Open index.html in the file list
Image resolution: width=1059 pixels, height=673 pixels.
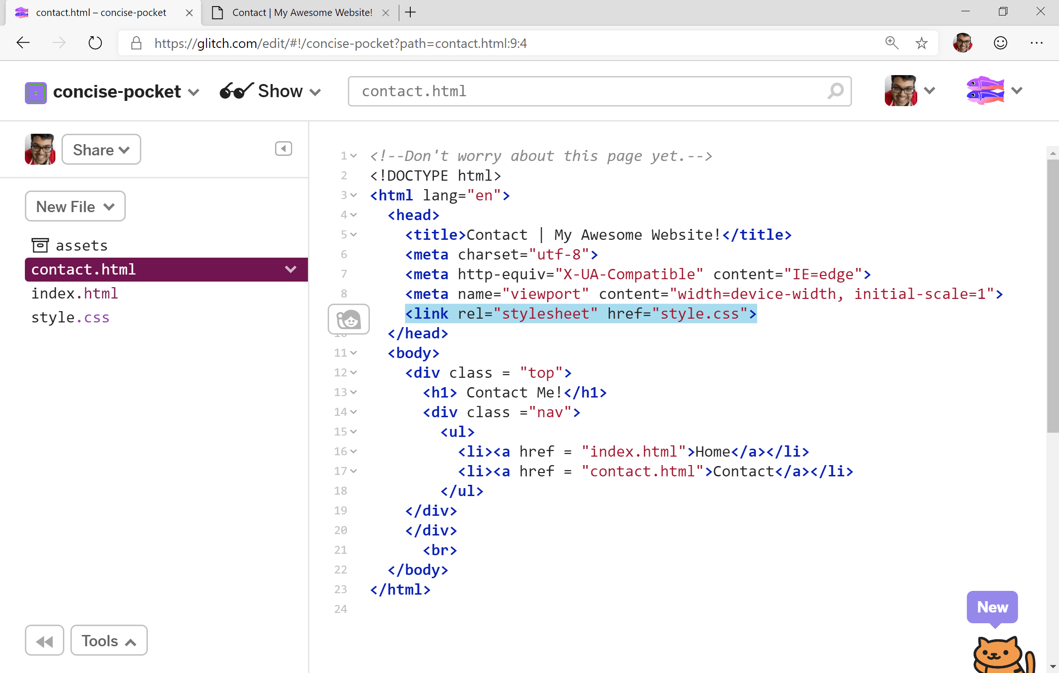(75, 293)
